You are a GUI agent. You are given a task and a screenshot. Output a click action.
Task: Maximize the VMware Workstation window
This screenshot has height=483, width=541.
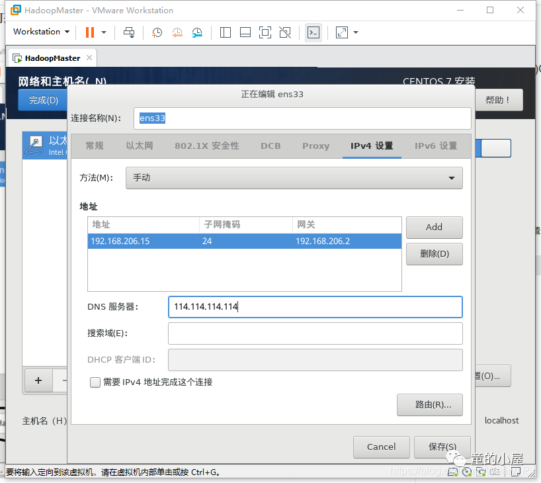(x=490, y=11)
